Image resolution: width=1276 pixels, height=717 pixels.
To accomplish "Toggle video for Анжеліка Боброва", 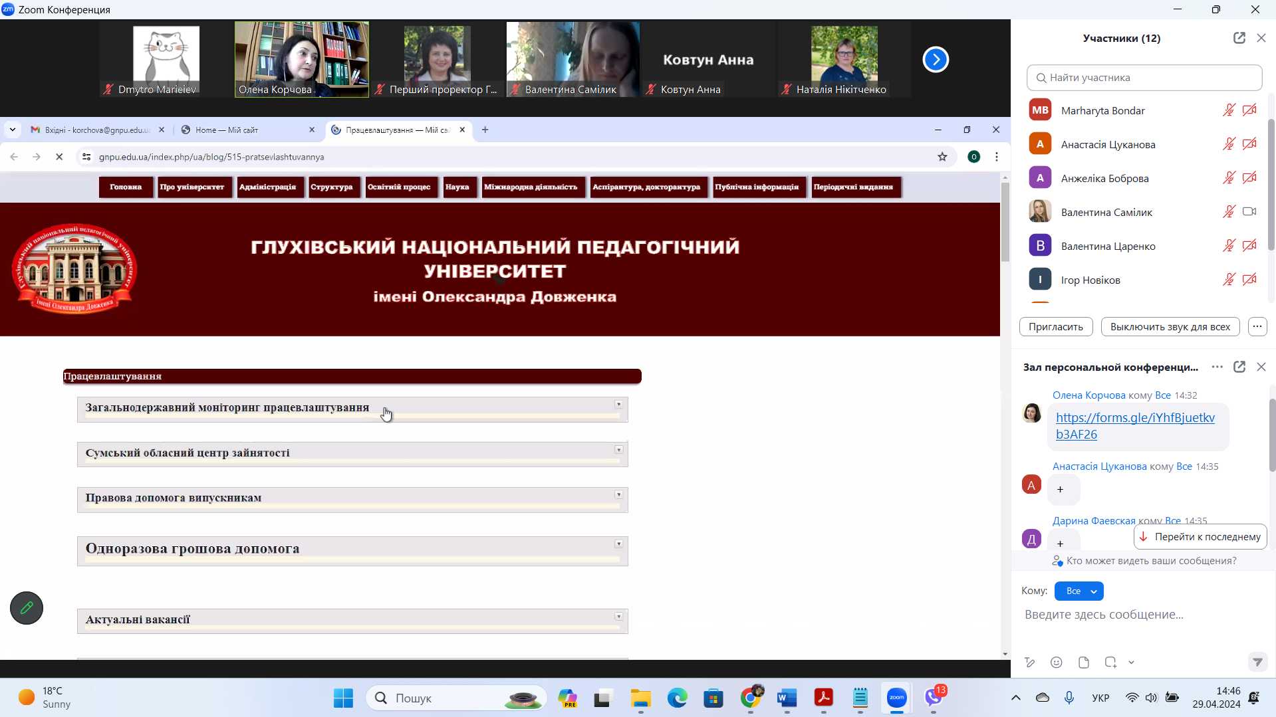I will [1250, 178].
